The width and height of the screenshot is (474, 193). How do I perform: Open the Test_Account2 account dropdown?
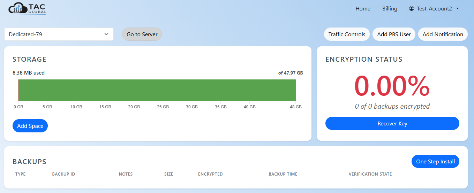[434, 8]
